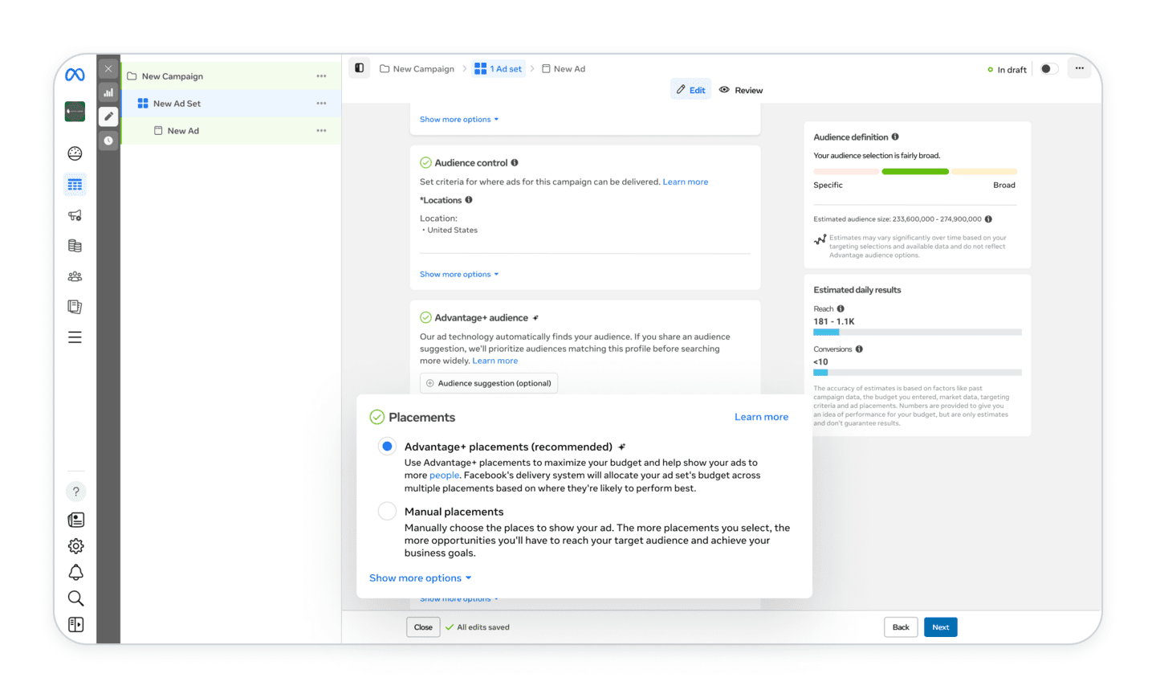Open the settings gear icon
Viewport: 1156px width, 698px height.
click(x=75, y=546)
